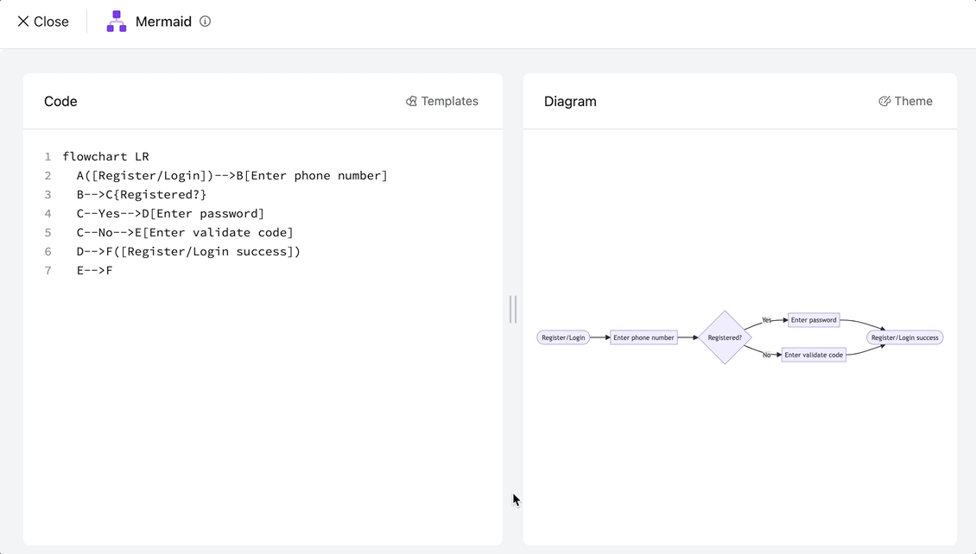Viewport: 976px width, 554px height.
Task: Click the panel divider resize handle
Action: 513,309
